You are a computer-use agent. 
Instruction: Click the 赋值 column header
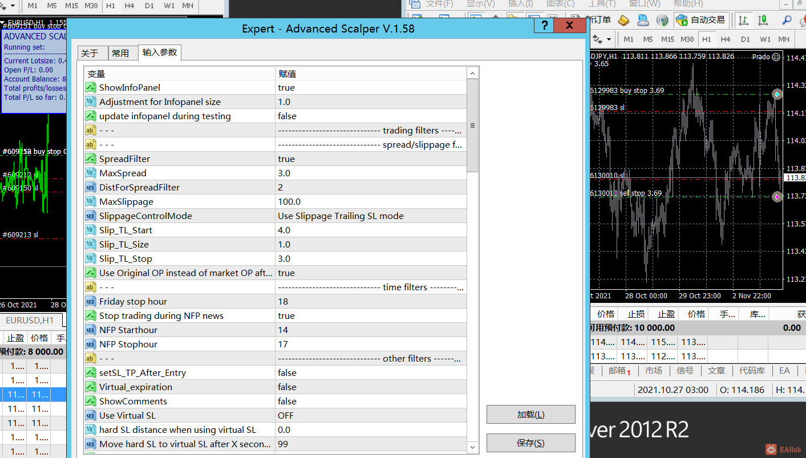pyautogui.click(x=371, y=74)
